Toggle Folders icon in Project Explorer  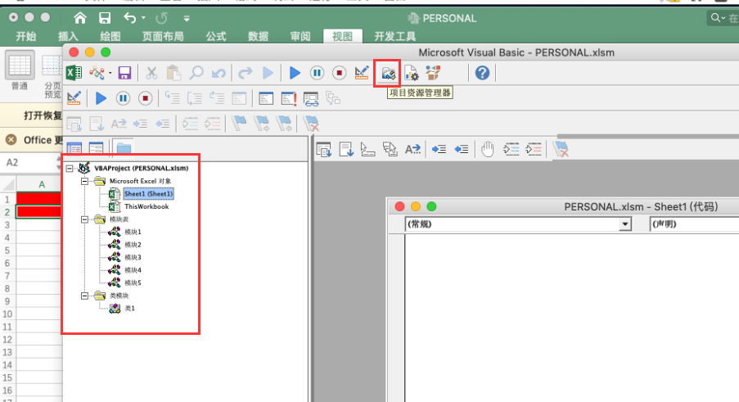tap(124, 148)
